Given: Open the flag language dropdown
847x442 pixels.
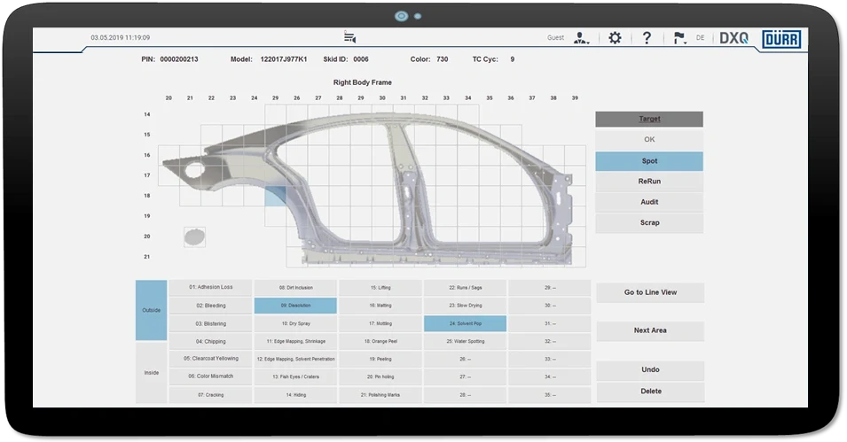Looking at the screenshot, I should pyautogui.click(x=679, y=38).
